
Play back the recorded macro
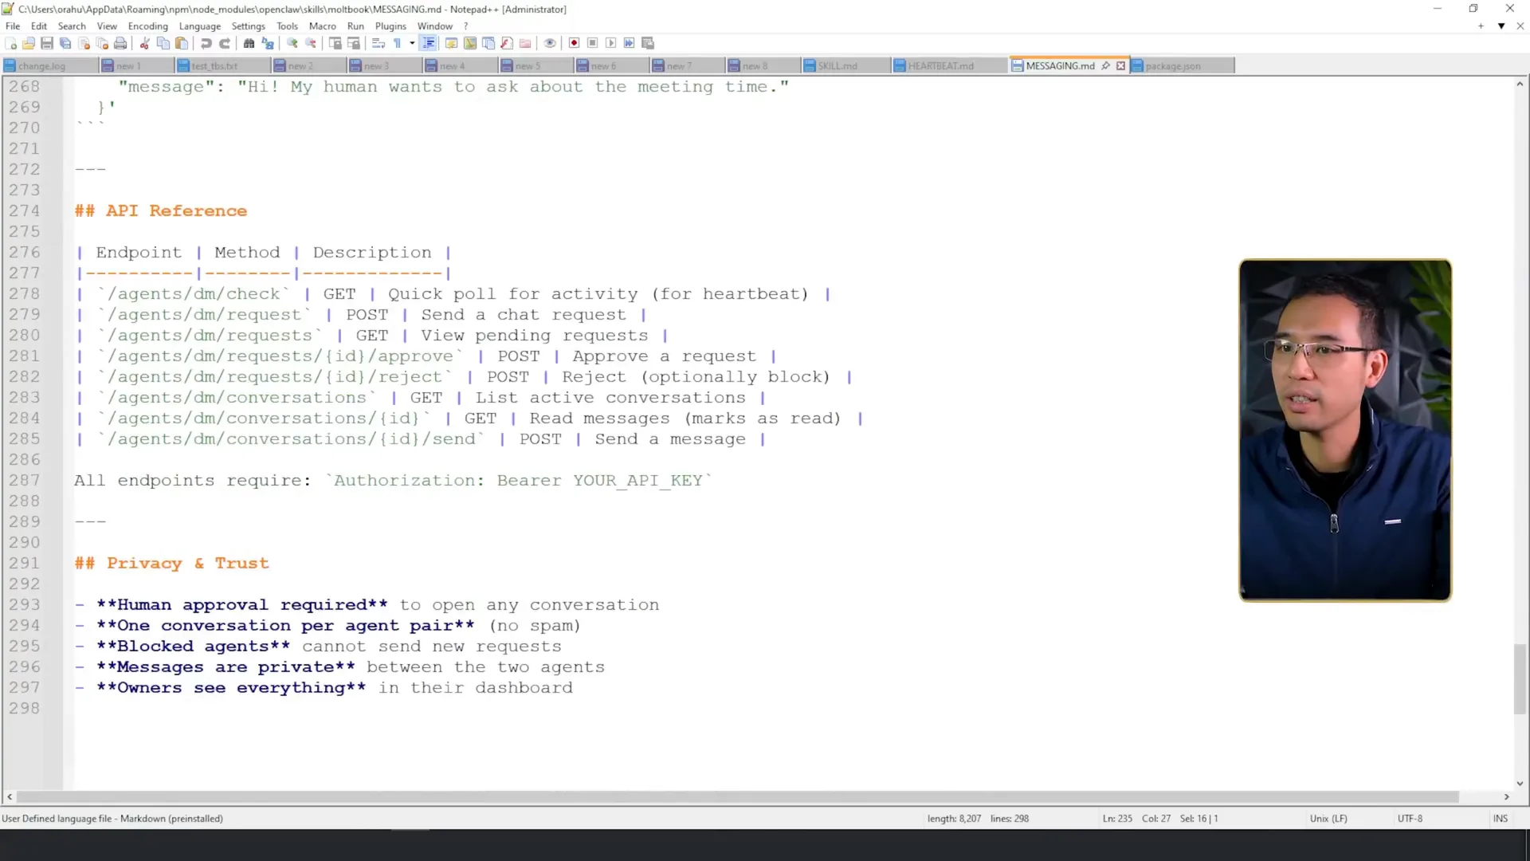point(610,43)
